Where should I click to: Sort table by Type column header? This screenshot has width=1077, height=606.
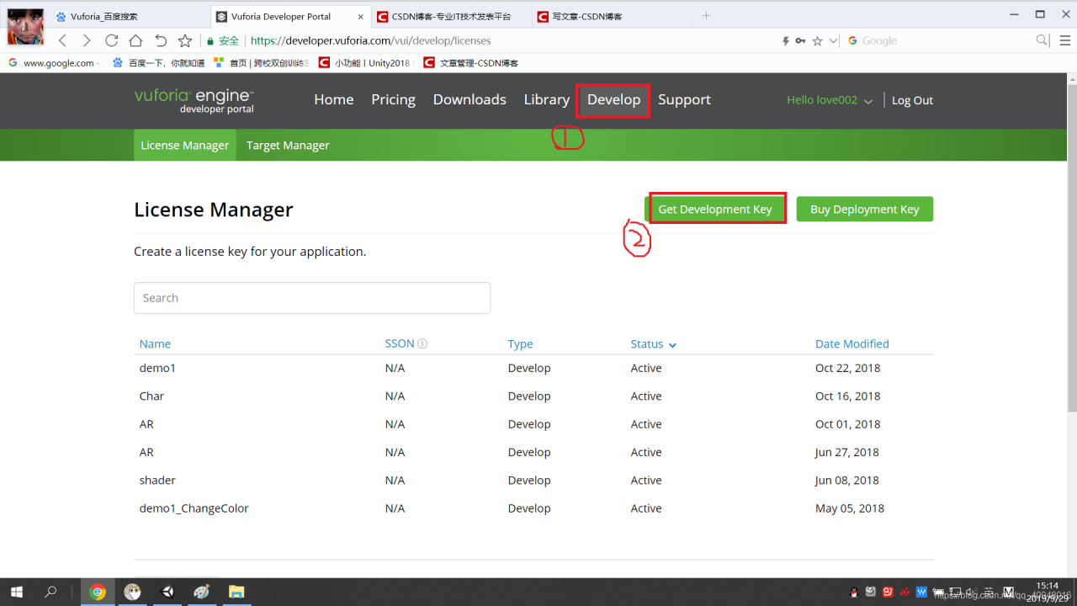[x=520, y=343]
